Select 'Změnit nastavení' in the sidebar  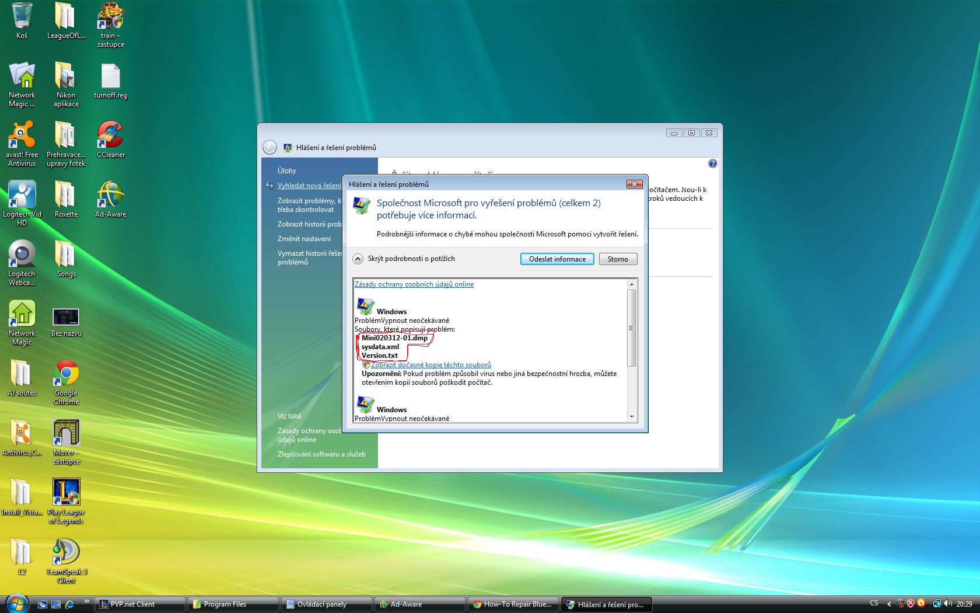pyautogui.click(x=304, y=239)
